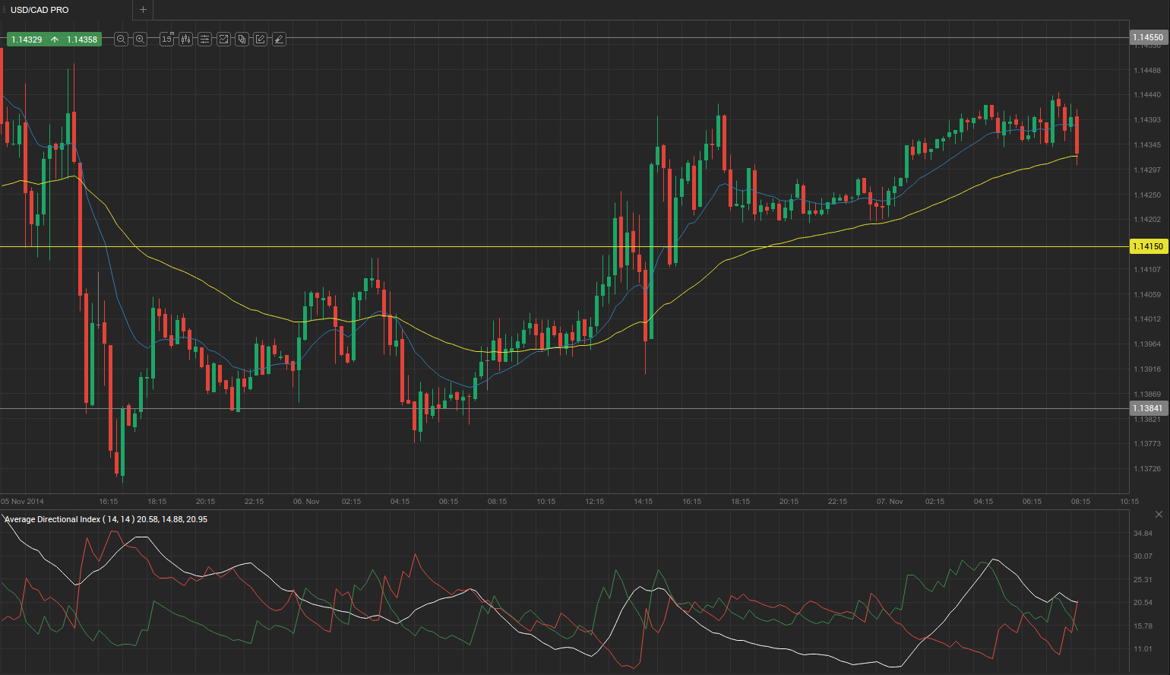Open the 15-minute timeframe selector

(x=167, y=39)
